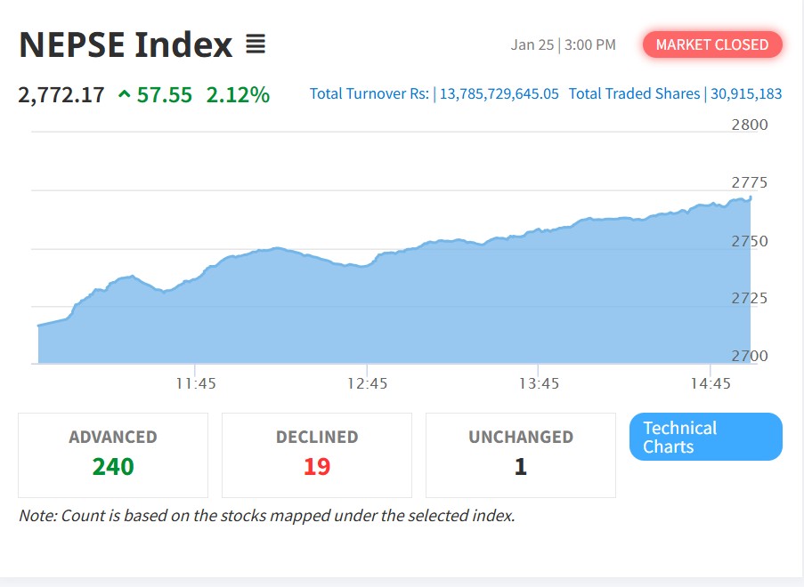Select the 11:45 time axis label
Image resolution: width=804 pixels, height=587 pixels.
click(x=196, y=383)
